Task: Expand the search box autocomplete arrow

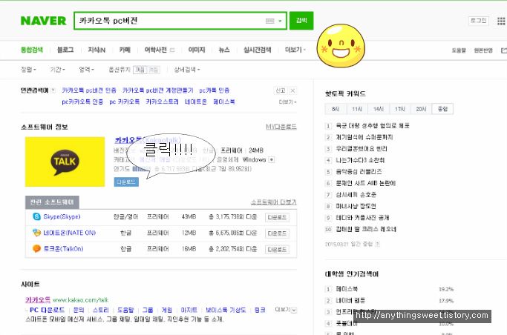Action: coord(281,21)
